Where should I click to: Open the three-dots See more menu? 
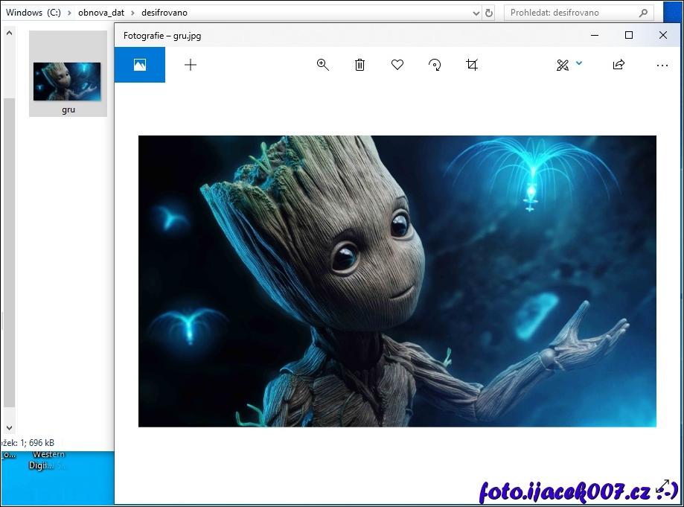662,65
